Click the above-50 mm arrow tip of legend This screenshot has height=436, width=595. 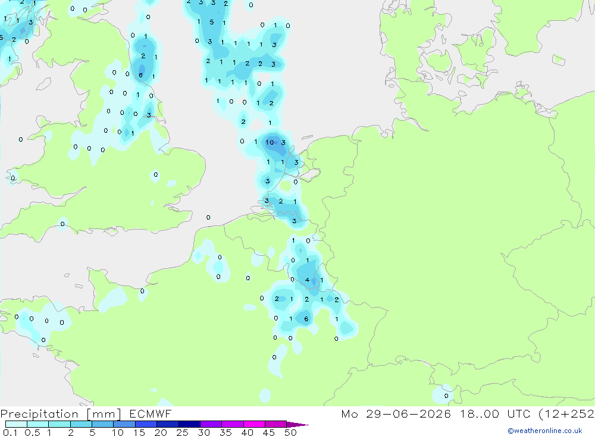pyautogui.click(x=297, y=425)
